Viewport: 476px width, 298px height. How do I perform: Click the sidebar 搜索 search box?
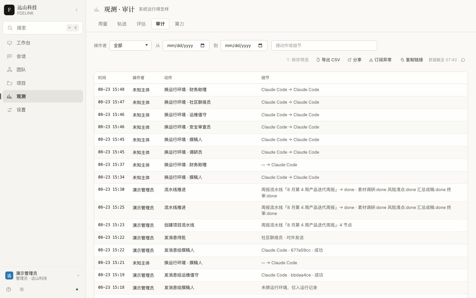43,28
